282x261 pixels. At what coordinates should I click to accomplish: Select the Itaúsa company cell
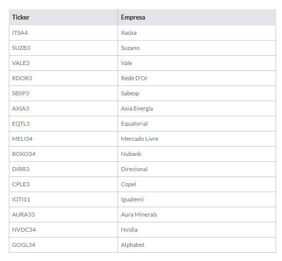[197, 33]
